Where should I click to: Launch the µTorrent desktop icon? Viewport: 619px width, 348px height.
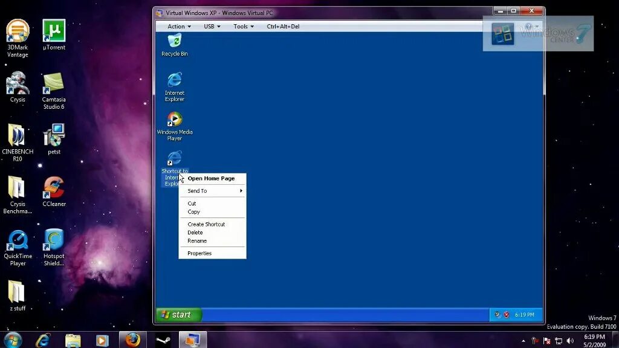54,34
